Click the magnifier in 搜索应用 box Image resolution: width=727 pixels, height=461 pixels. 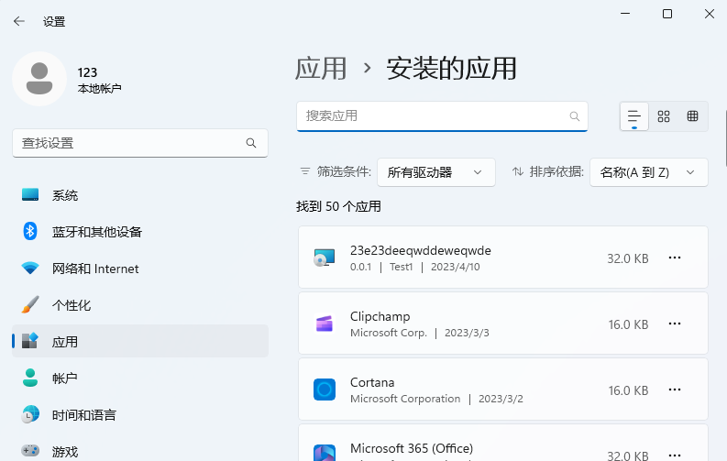[x=575, y=116]
